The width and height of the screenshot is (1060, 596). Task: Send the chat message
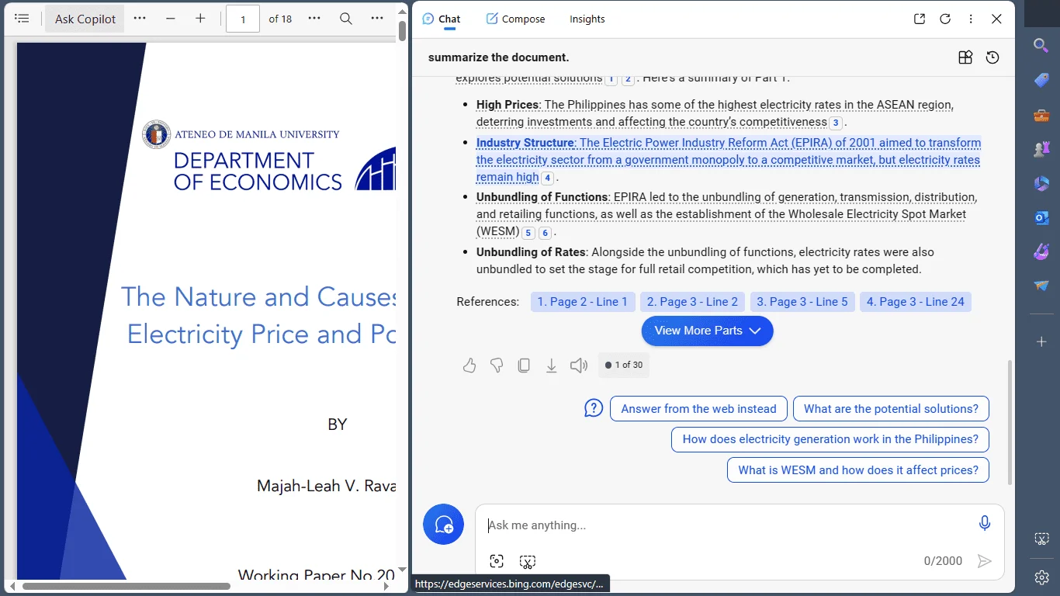pyautogui.click(x=984, y=561)
